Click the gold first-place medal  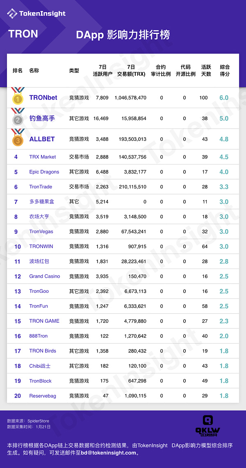point(18,96)
